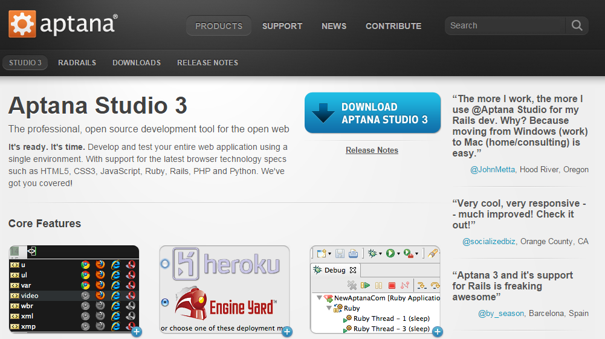Image resolution: width=605 pixels, height=339 pixels.
Task: Click the grayed Chrome icon in wbr row
Action: 85,306
